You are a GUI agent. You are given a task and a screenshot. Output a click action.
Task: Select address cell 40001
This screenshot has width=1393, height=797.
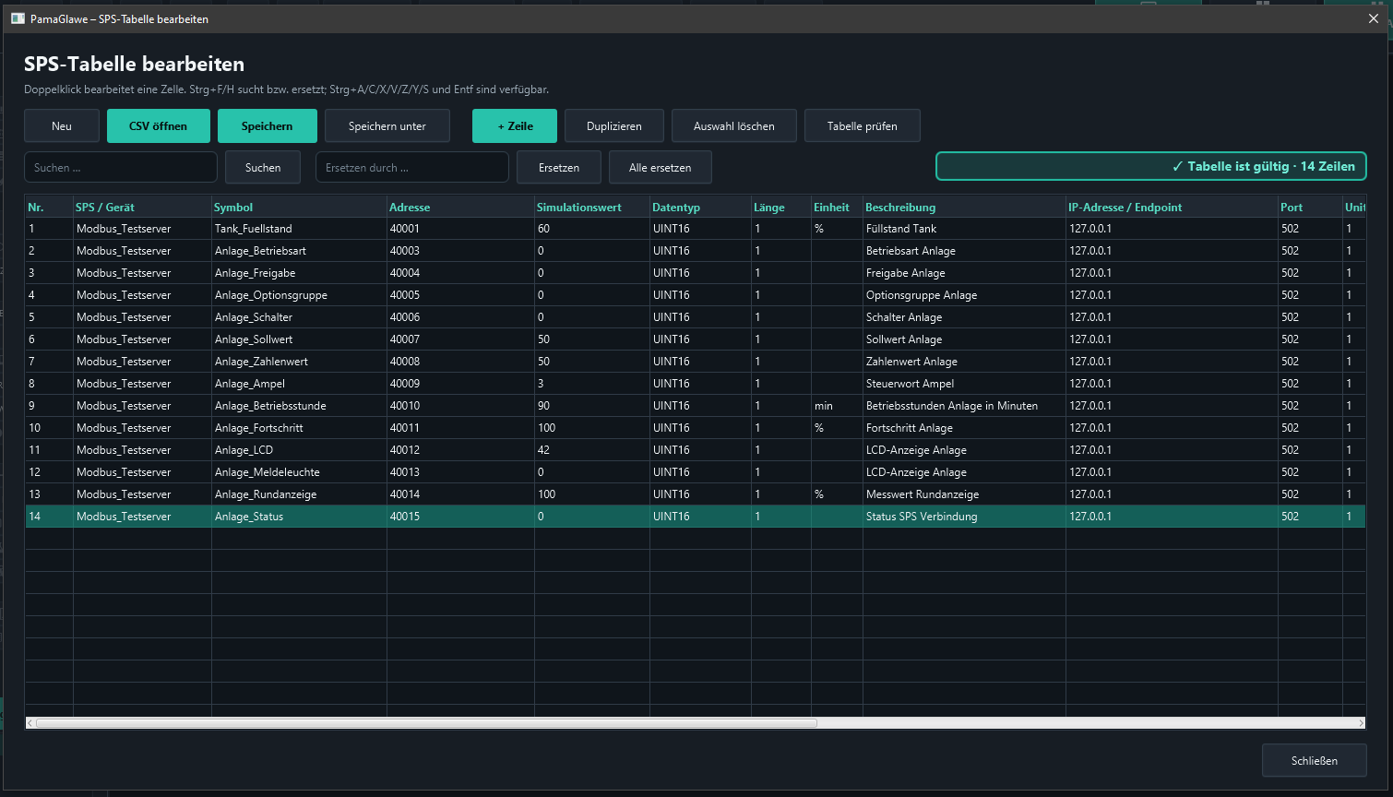[x=461, y=229]
